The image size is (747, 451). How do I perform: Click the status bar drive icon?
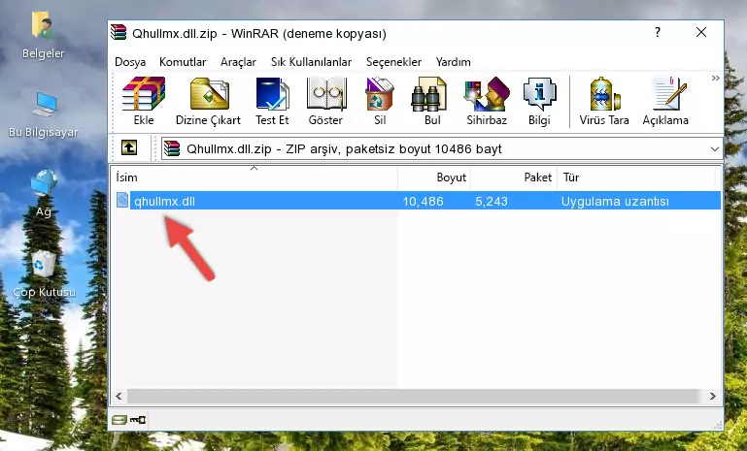119,420
